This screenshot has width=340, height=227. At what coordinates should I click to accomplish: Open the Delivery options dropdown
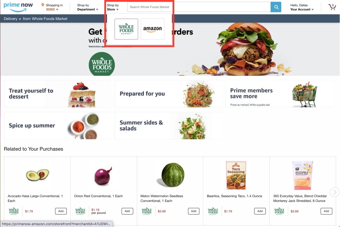pyautogui.click(x=12, y=19)
